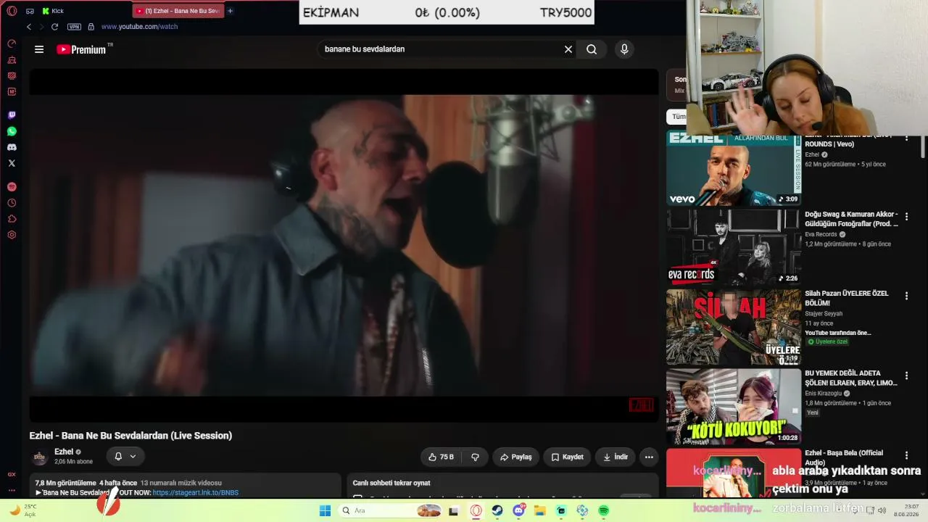Open the stageart.lnk.to/BNBS link
This screenshot has width=928, height=522.
(196, 493)
